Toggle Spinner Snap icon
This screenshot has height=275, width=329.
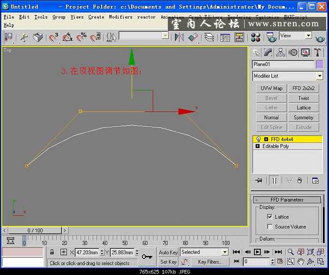click(95, 37)
